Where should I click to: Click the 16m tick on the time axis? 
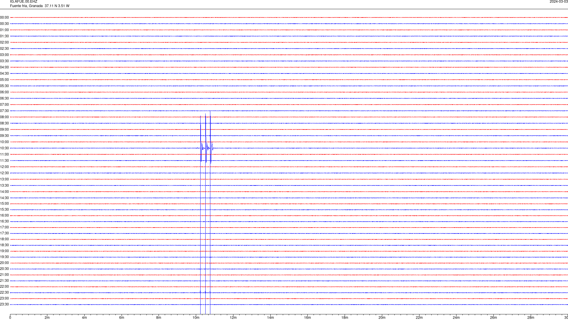pos(308,318)
